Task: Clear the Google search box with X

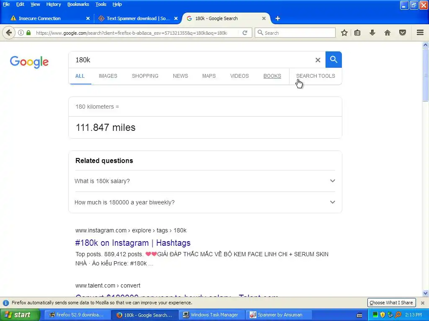Action: tap(318, 60)
